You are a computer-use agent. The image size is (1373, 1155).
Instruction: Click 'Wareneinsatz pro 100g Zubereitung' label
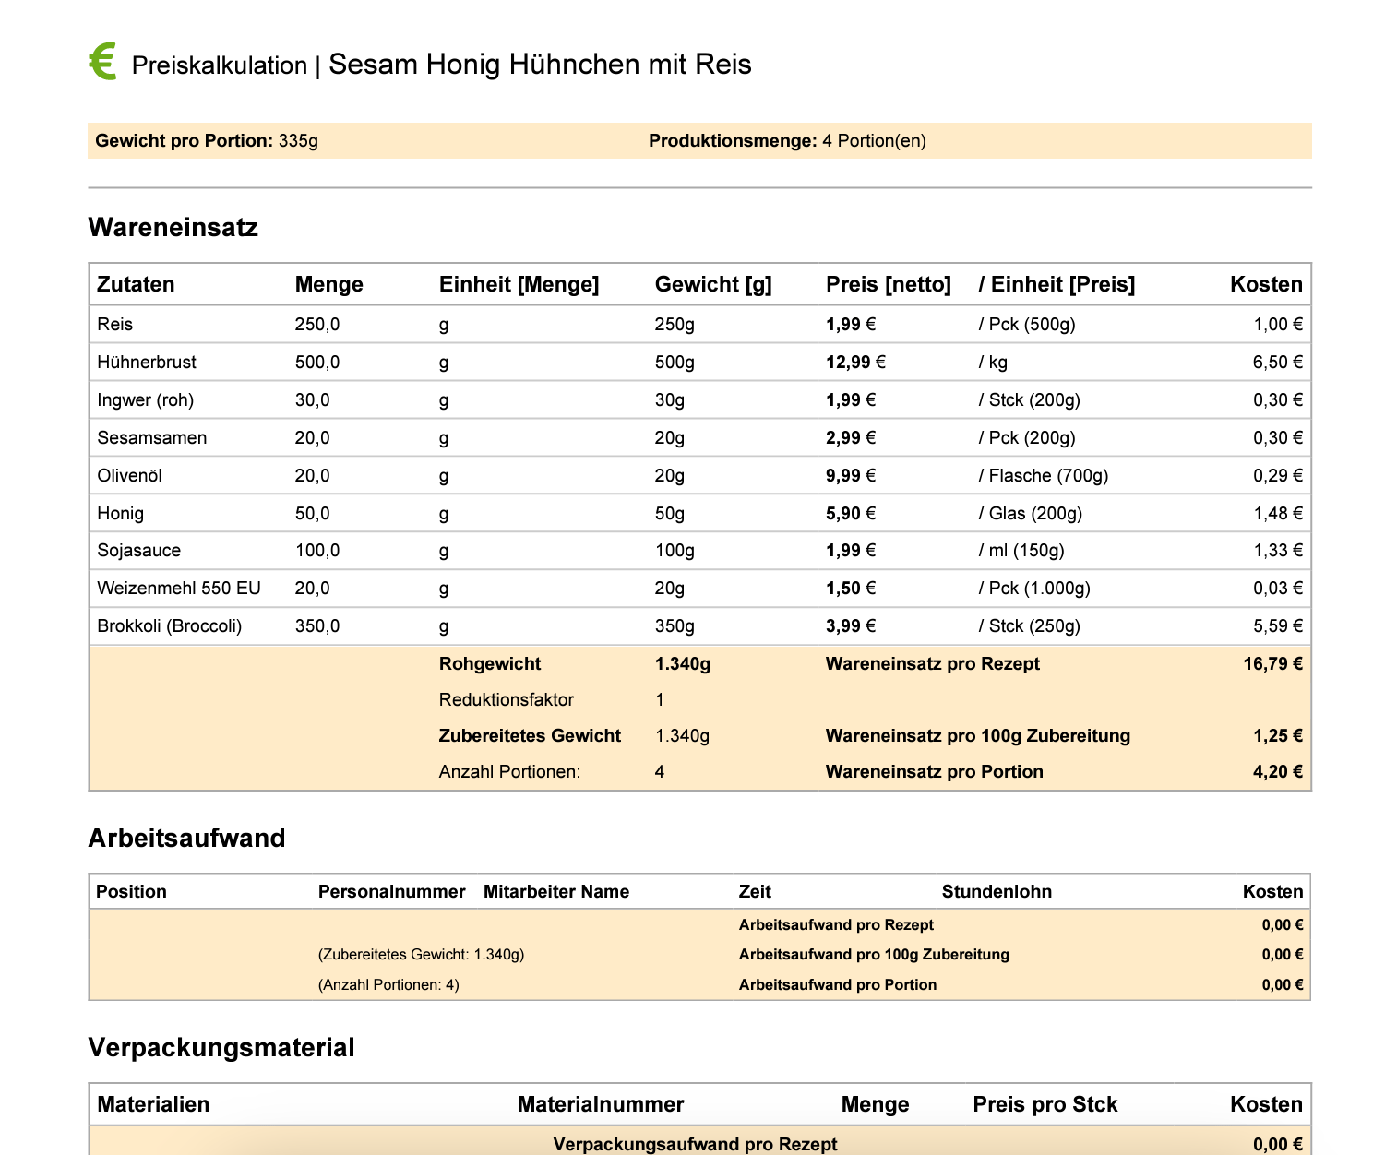click(978, 736)
